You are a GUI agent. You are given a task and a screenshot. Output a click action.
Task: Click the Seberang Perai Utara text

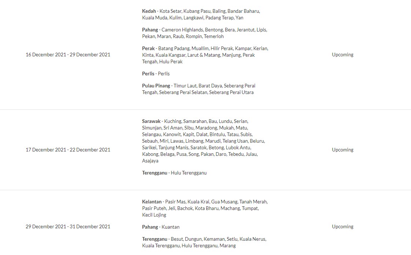point(231,93)
